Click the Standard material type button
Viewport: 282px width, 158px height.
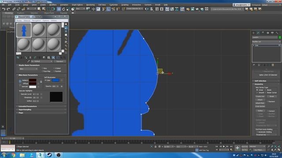coord(60,61)
